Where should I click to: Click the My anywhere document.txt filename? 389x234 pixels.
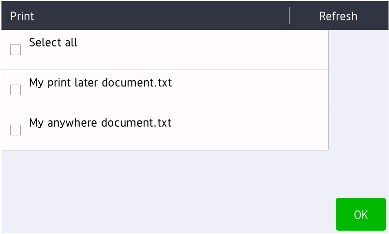pos(100,123)
